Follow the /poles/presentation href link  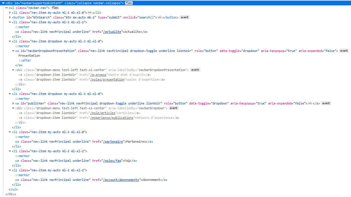click(x=107, y=79)
